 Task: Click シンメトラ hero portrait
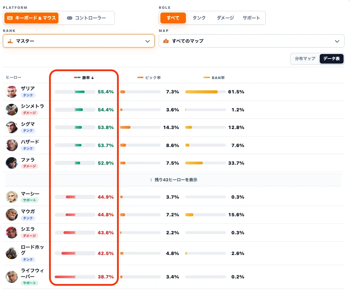(12, 110)
